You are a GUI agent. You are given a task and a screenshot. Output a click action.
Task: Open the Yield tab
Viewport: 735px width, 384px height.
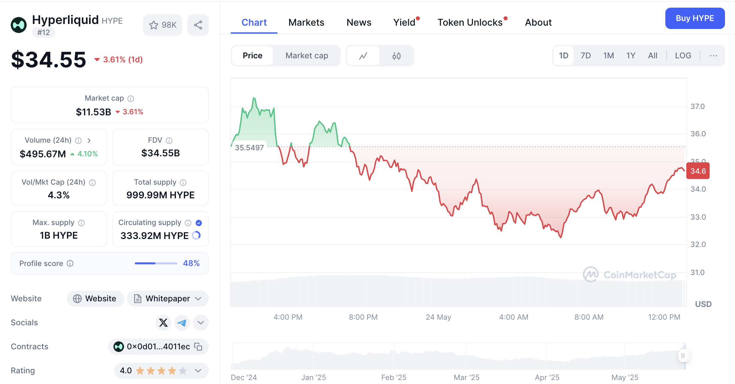coord(404,22)
